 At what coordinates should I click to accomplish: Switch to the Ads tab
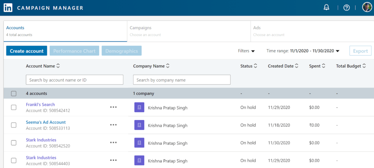coord(312,31)
